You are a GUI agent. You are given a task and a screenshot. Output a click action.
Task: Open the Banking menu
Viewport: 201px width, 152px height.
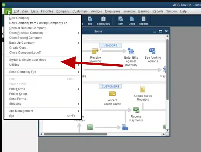click(144, 11)
